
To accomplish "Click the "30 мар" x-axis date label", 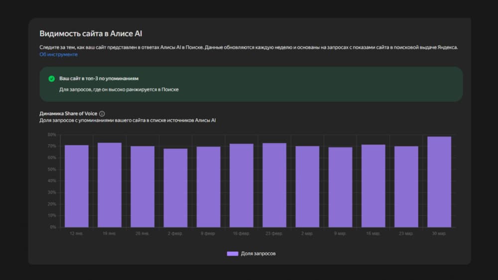I will click(439, 233).
